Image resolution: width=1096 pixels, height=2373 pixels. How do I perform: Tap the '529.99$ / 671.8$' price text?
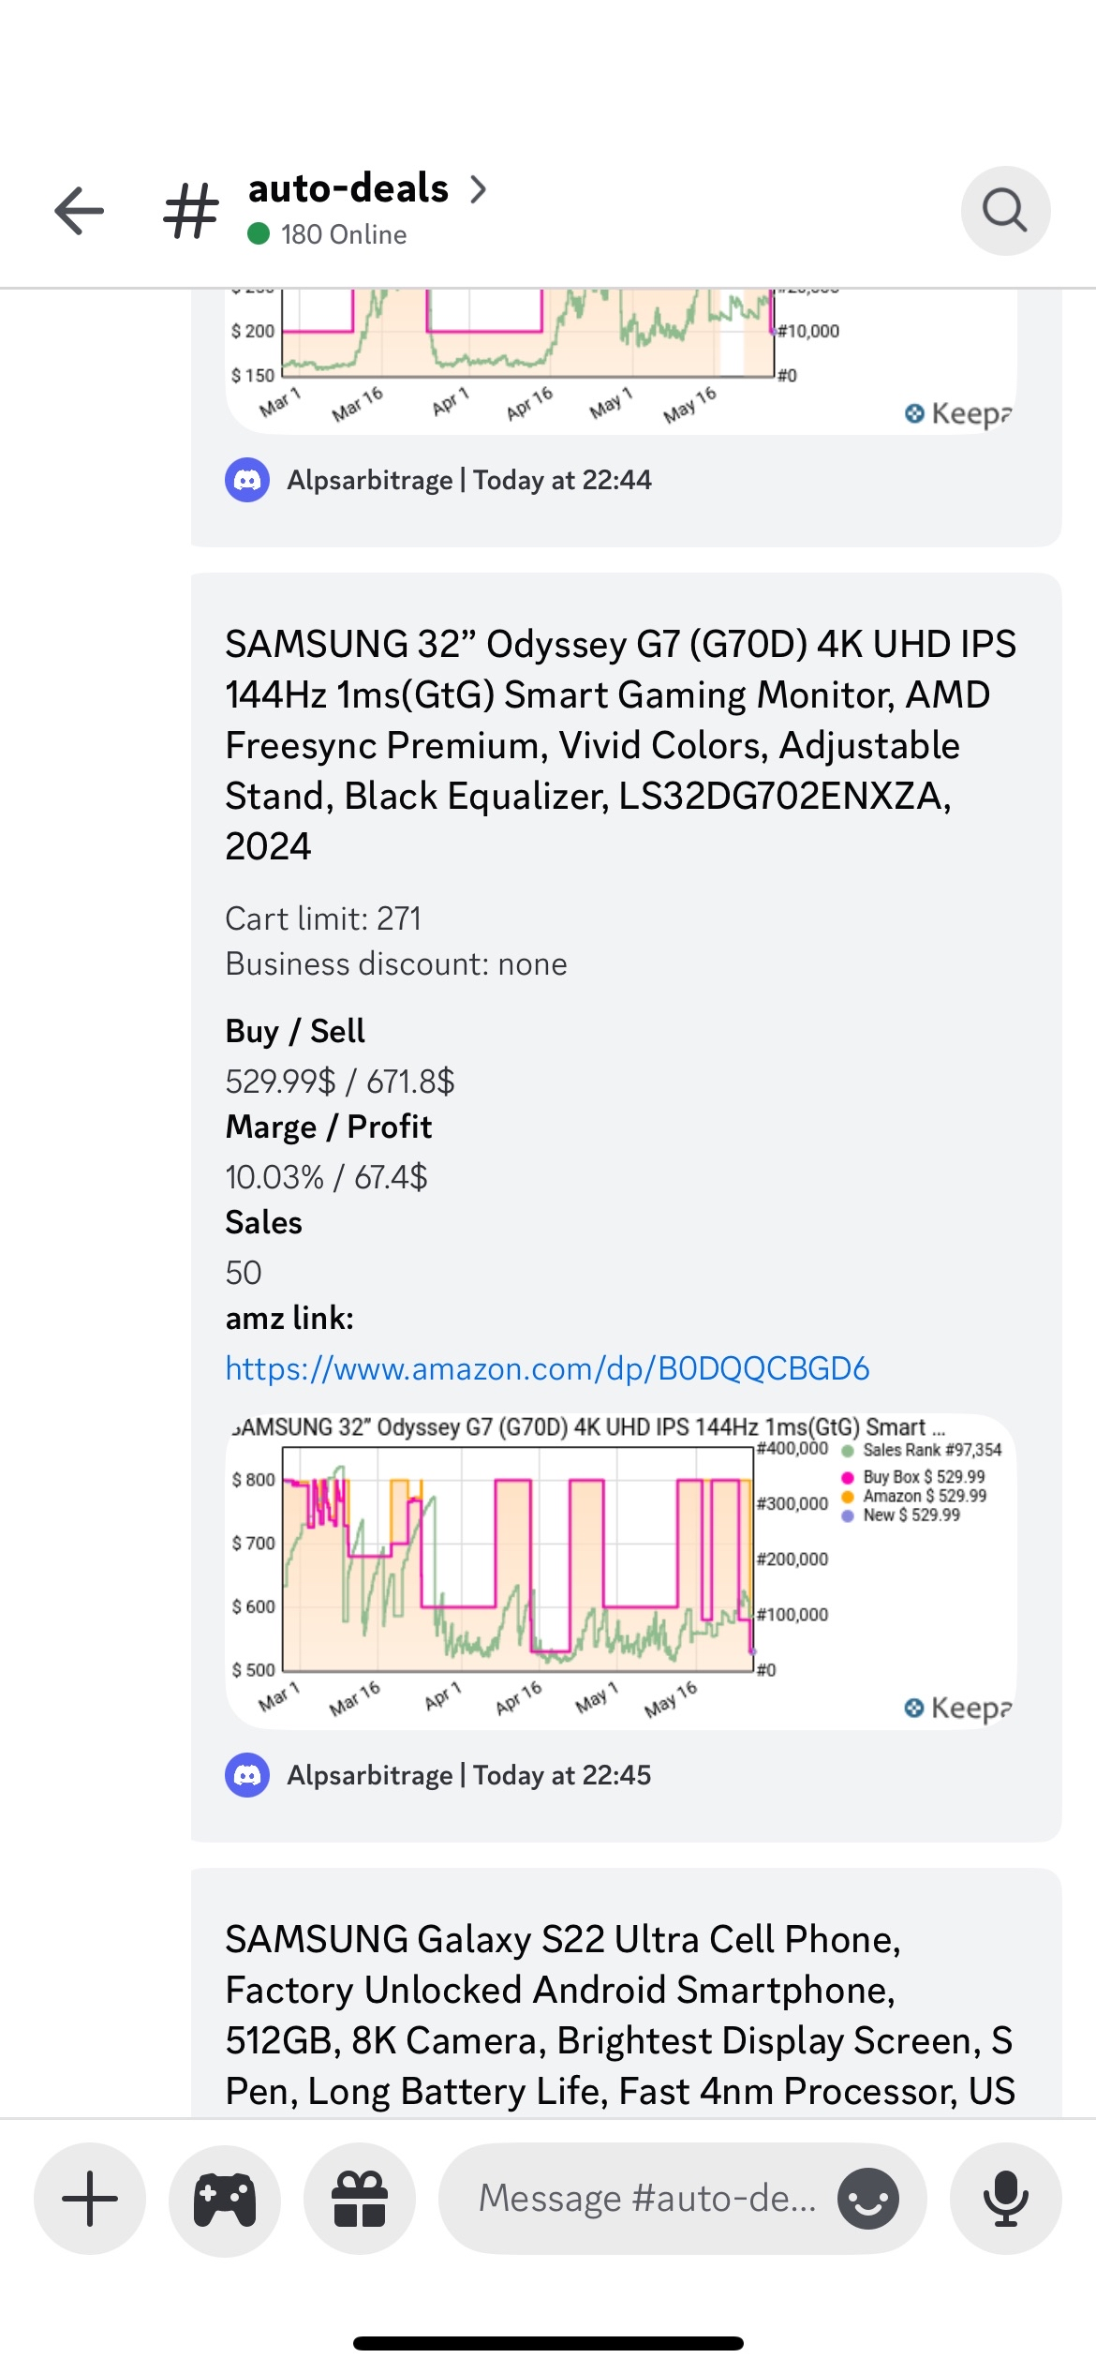340,1082
